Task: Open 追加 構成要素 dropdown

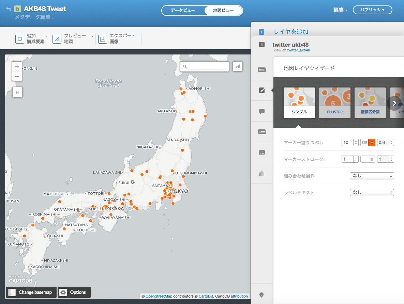Action: click(x=31, y=39)
